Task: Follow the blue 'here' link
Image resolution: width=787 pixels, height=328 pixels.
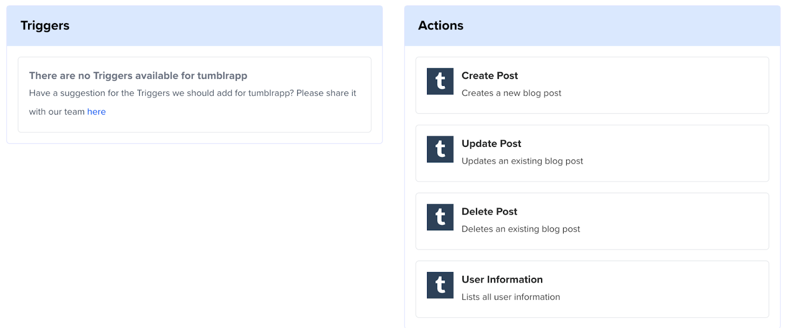Action: [96, 111]
